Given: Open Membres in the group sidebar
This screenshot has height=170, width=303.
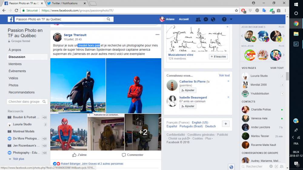Looking at the screenshot, I should tap(15, 64).
